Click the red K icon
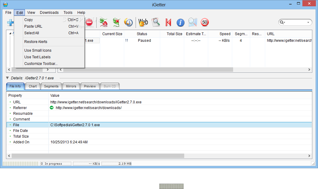This screenshot has width=318, height=189. tap(168, 22)
